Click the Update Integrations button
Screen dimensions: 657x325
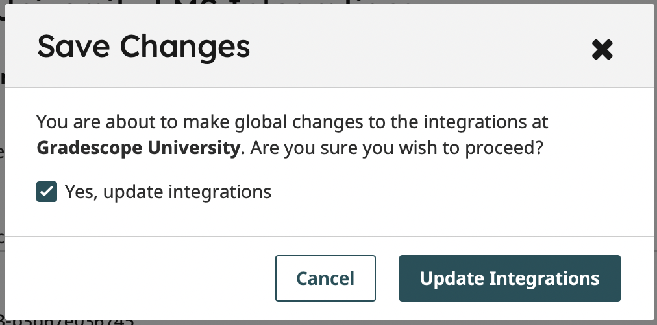click(x=510, y=278)
